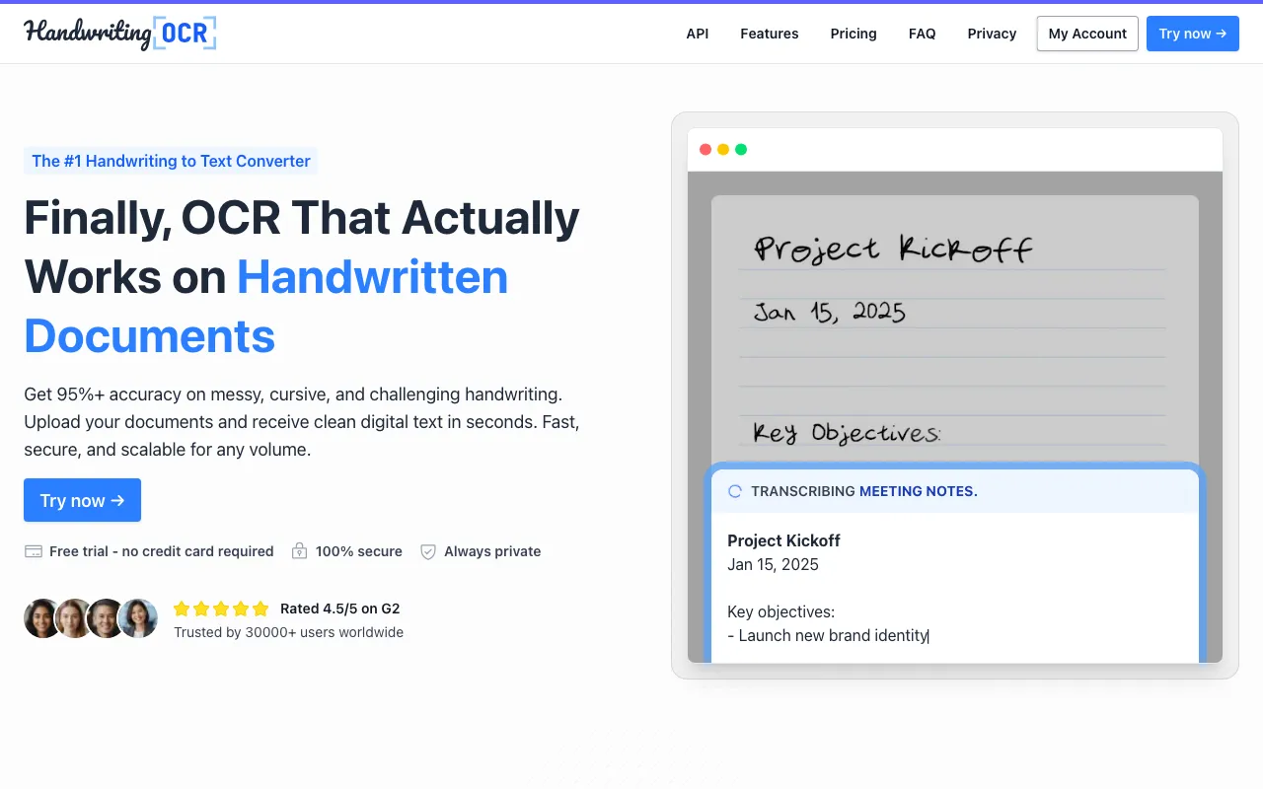This screenshot has height=789, width=1263.
Task: Open the Features page
Action: (x=770, y=34)
